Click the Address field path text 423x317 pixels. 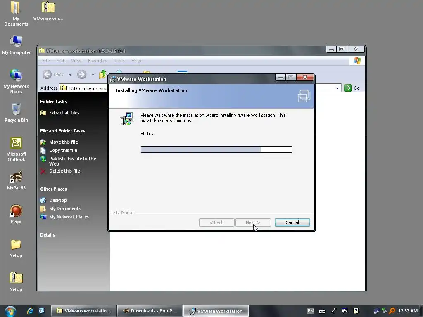click(88, 88)
